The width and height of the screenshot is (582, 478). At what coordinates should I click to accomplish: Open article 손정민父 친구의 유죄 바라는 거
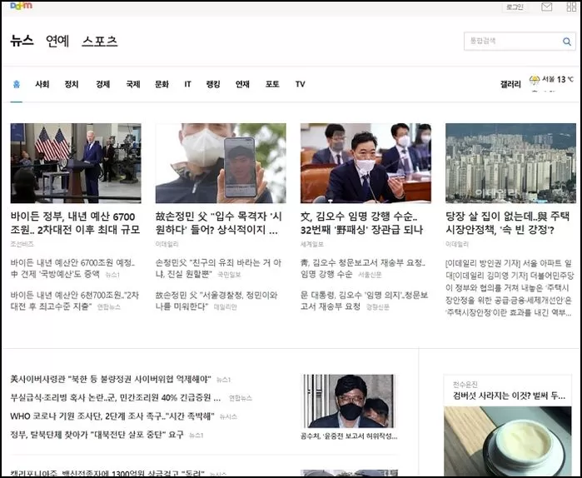[218, 269]
